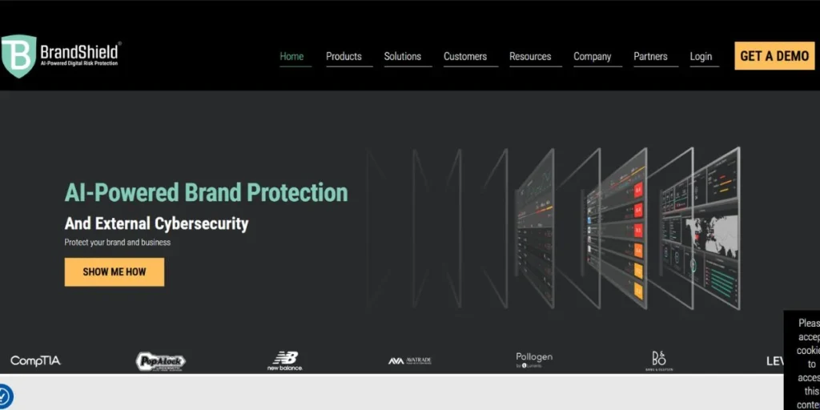Click the Protect your brand and business text
The height and width of the screenshot is (410, 820).
click(118, 243)
